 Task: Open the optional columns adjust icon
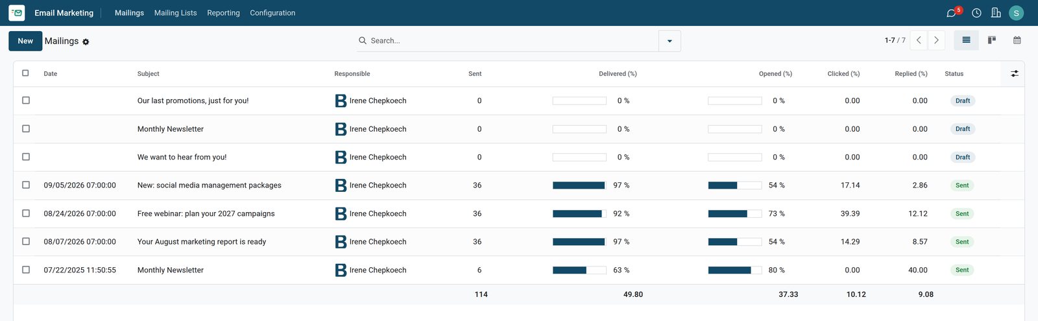coord(1015,74)
